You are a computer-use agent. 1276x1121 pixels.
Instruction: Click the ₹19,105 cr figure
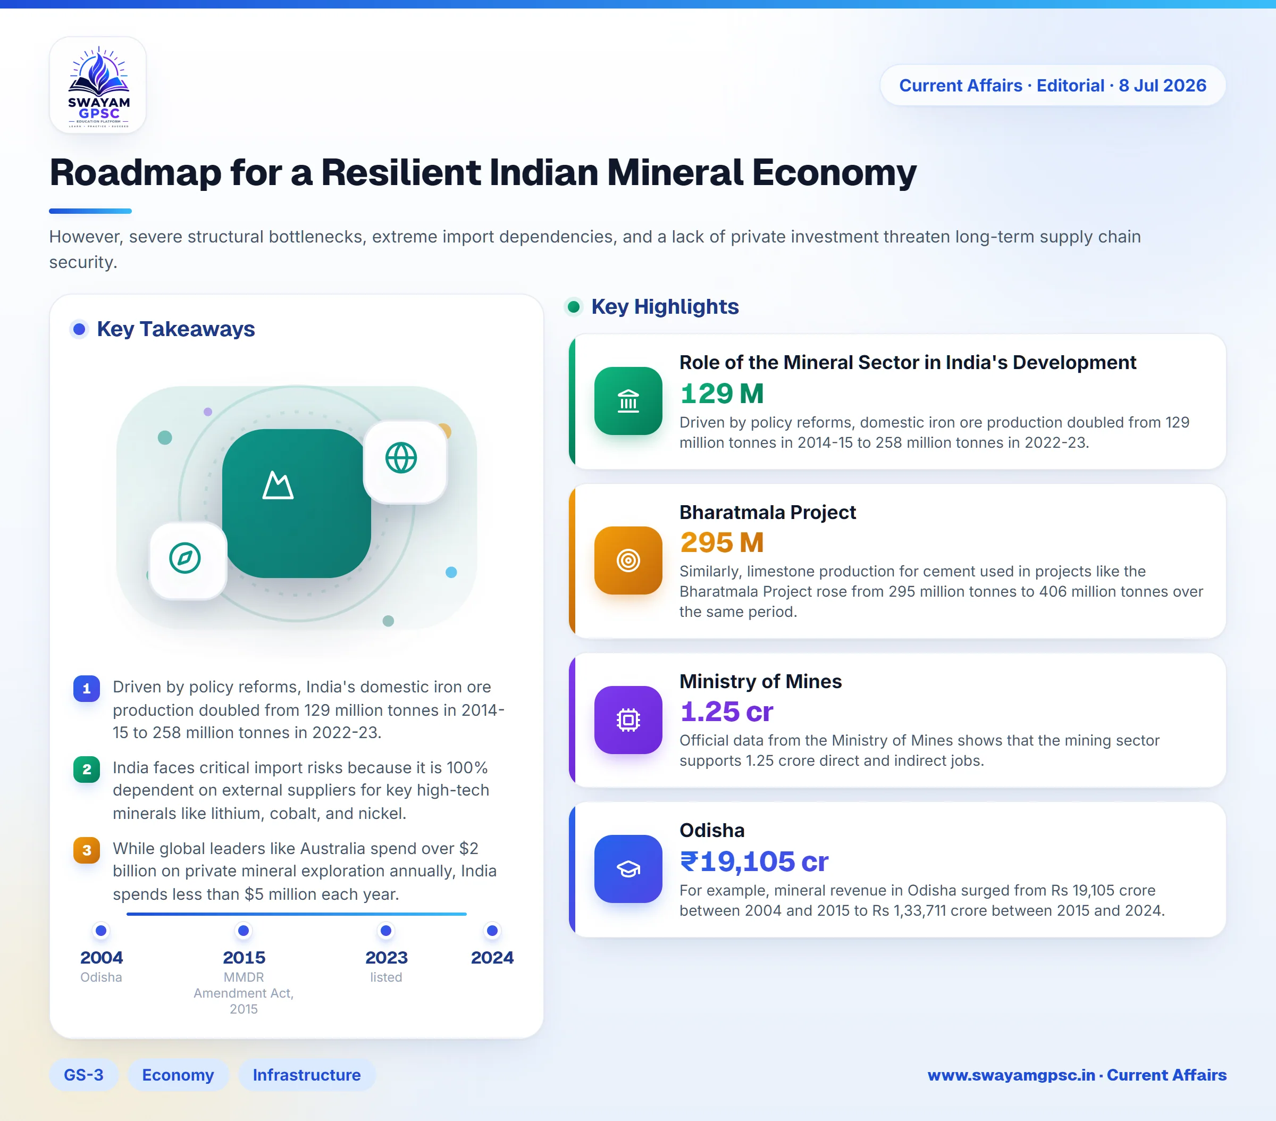[754, 861]
